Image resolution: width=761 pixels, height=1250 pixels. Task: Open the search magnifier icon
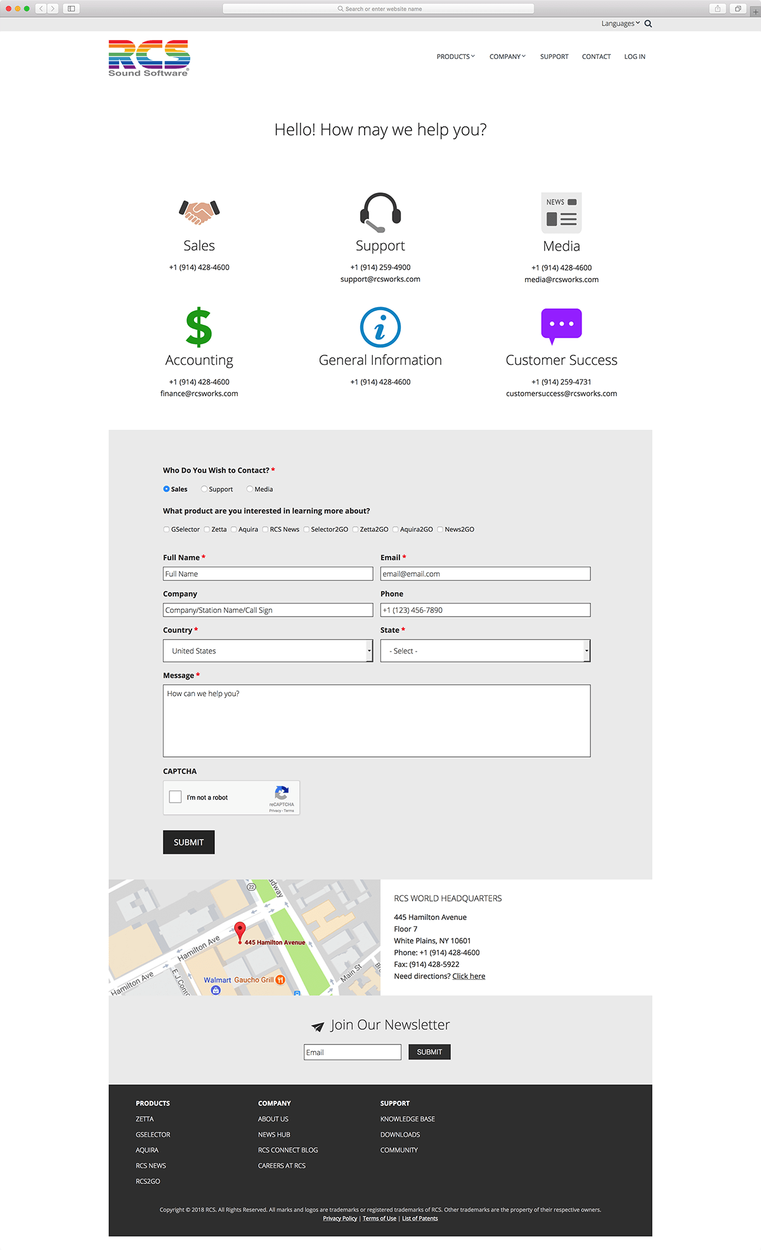pos(648,23)
